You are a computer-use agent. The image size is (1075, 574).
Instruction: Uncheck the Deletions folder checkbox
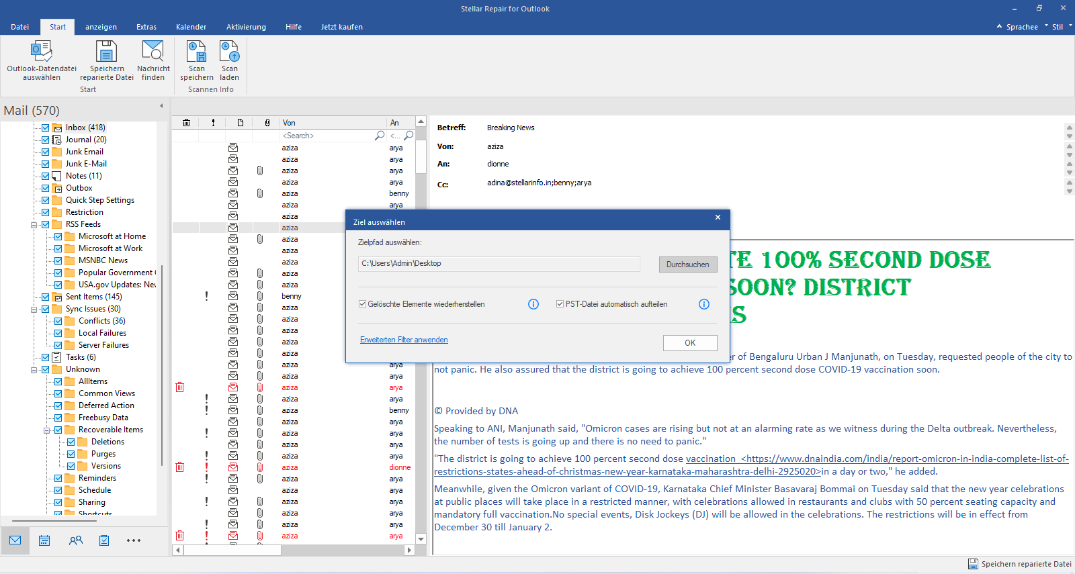coord(71,442)
